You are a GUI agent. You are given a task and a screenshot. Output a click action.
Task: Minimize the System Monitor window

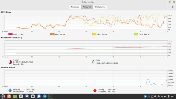click(166, 2)
